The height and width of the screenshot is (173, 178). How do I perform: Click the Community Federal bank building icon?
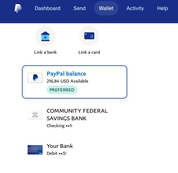35,115
